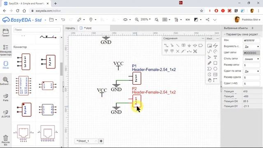Click the Undo toolbar icon
This screenshot has width=263, height=148.
tap(63, 20)
